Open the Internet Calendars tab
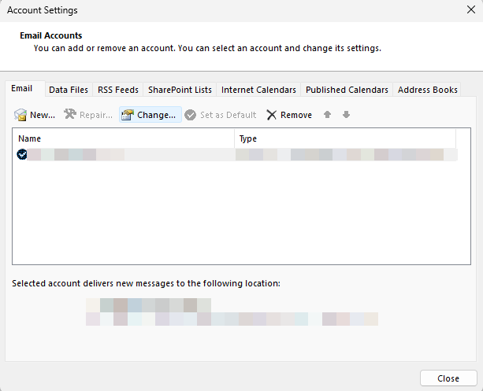Image resolution: width=483 pixels, height=391 pixels. [x=258, y=90]
